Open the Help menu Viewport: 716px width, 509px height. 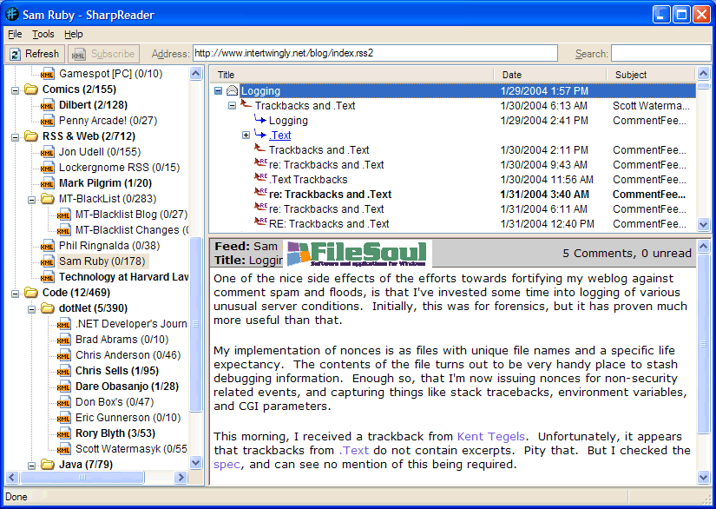(x=74, y=34)
